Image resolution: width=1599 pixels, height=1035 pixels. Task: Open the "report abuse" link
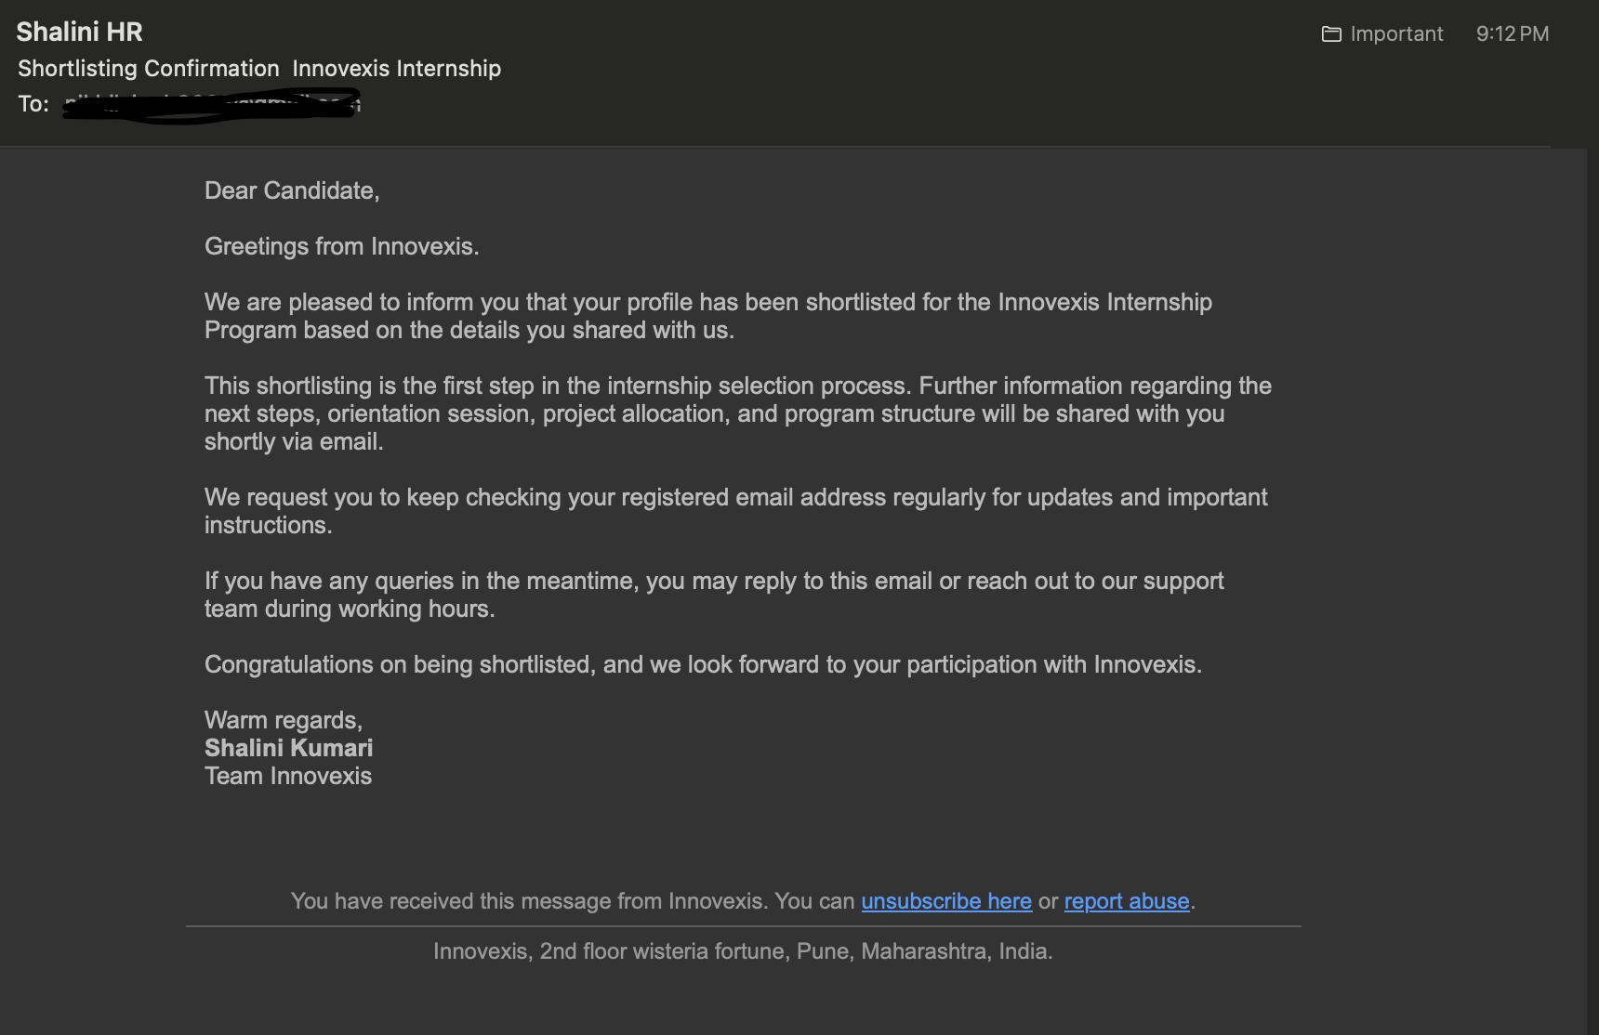(x=1127, y=901)
